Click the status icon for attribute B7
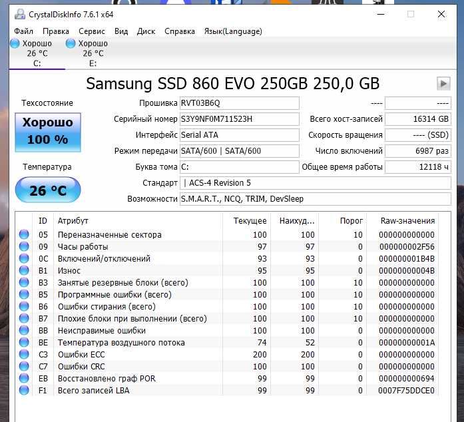The width and height of the screenshot is (464, 422). point(24,318)
